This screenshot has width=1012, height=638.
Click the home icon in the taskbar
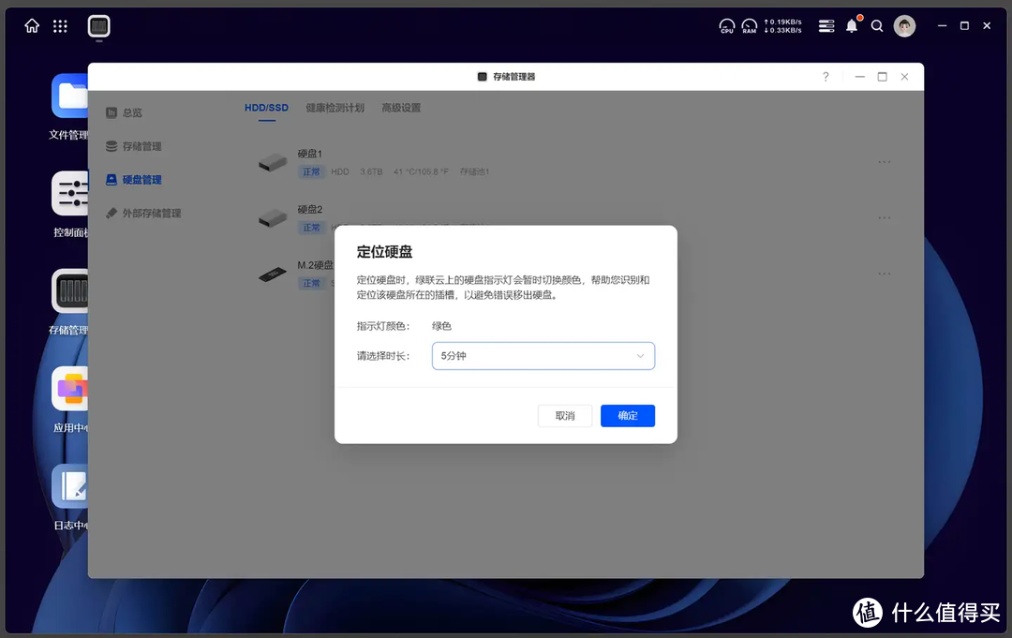[31, 26]
